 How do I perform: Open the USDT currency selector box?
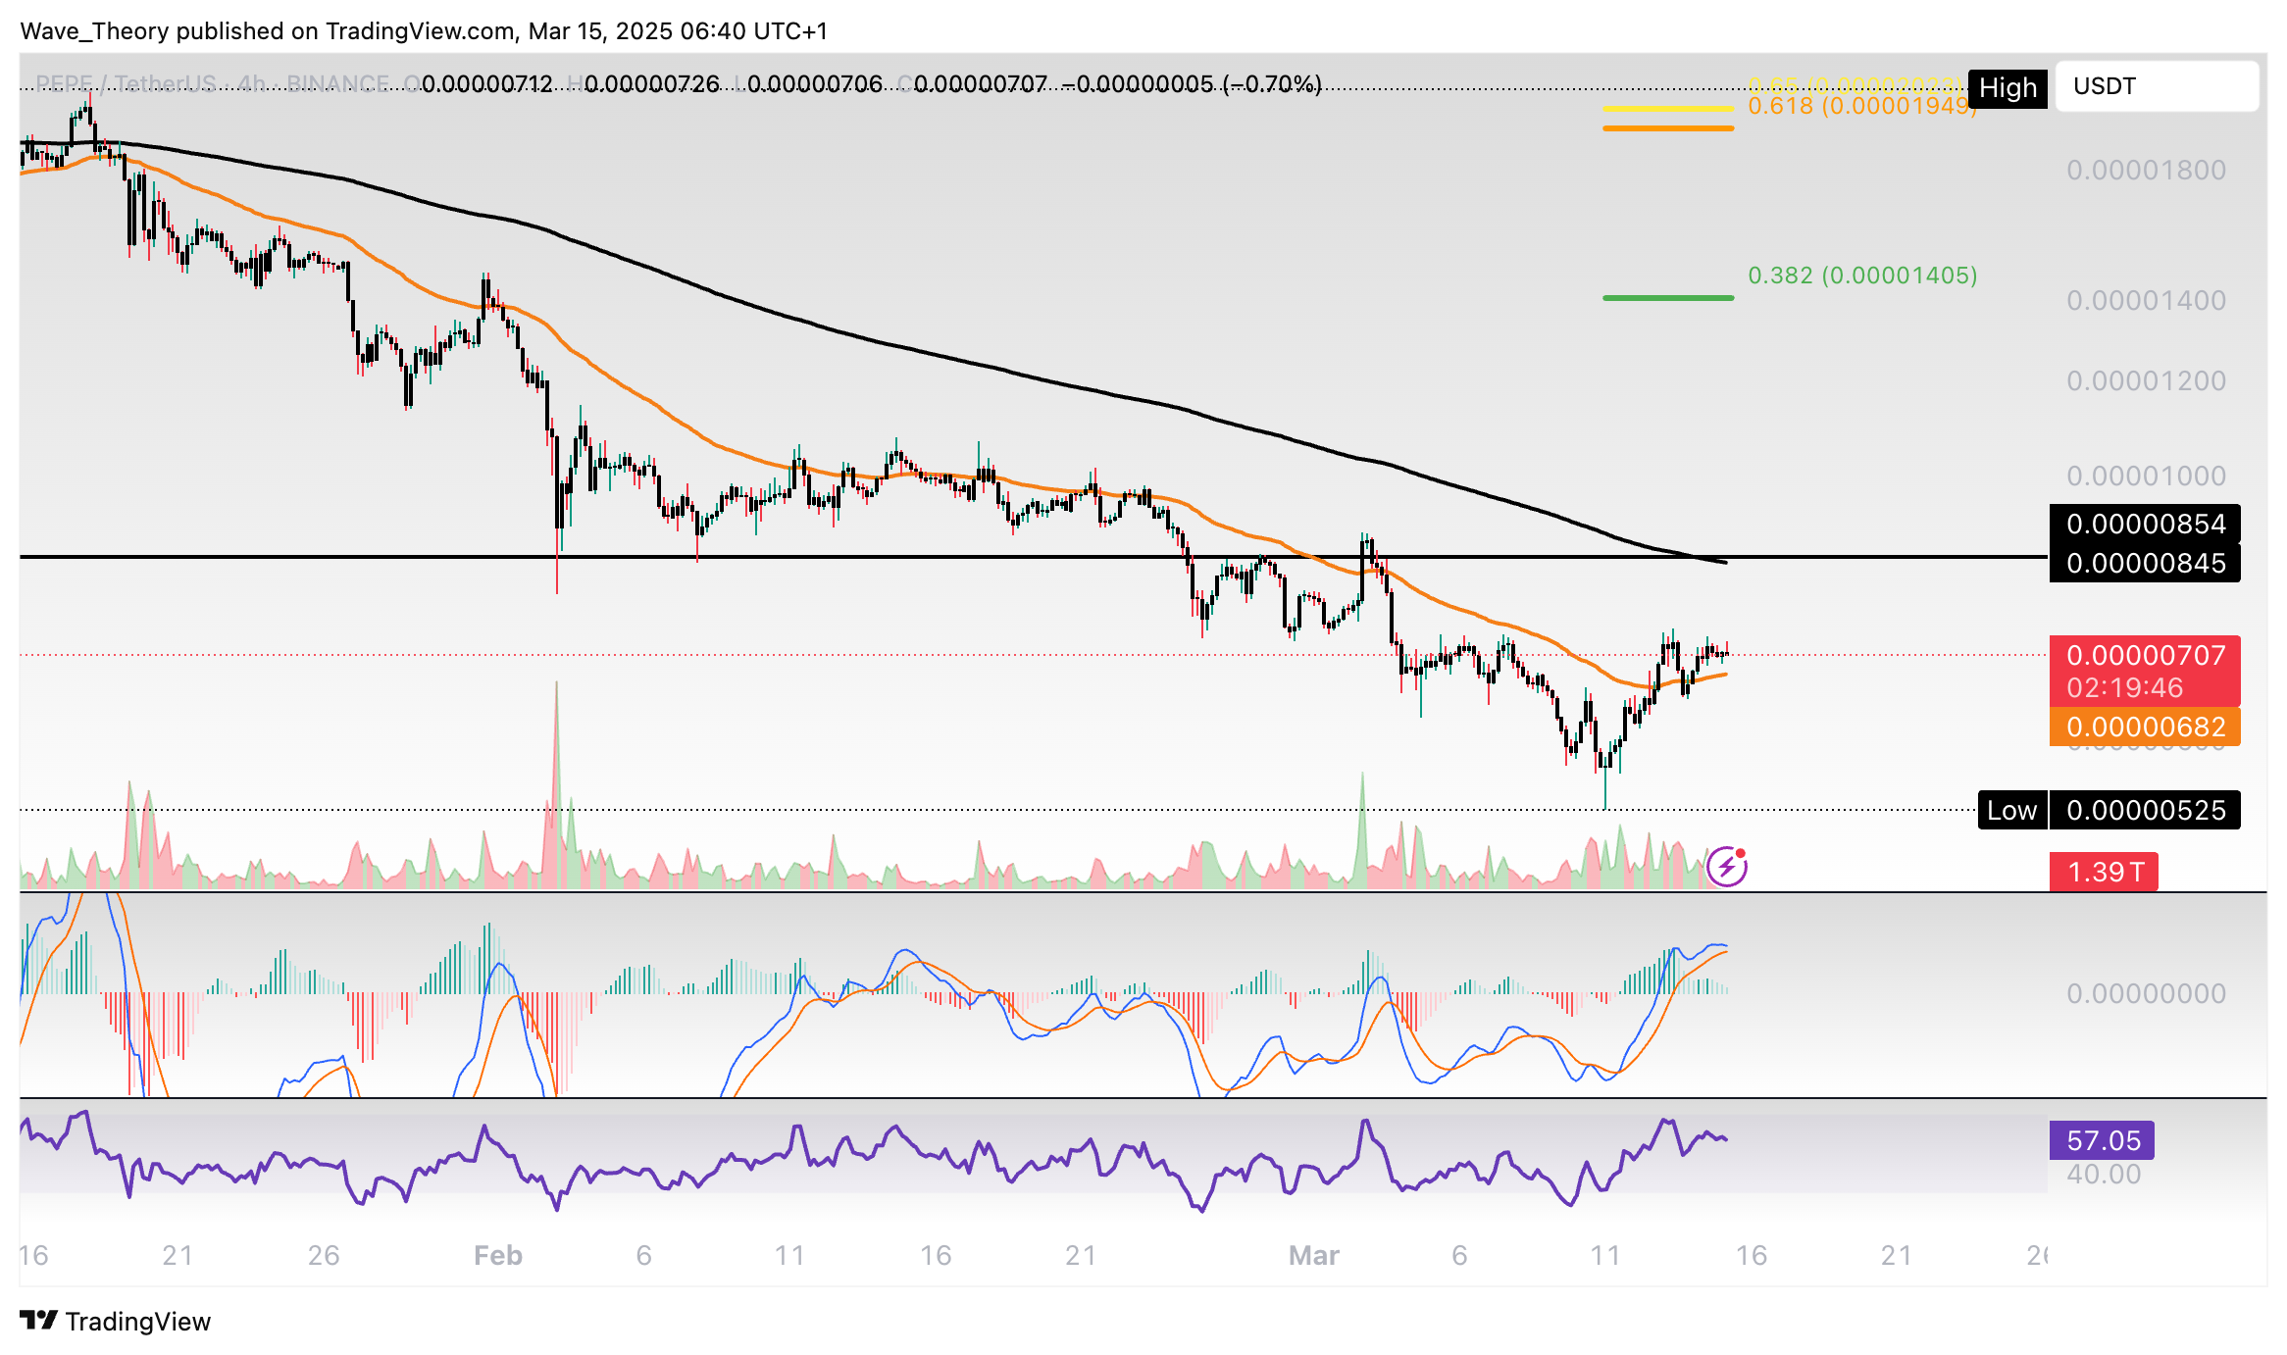(x=2156, y=86)
